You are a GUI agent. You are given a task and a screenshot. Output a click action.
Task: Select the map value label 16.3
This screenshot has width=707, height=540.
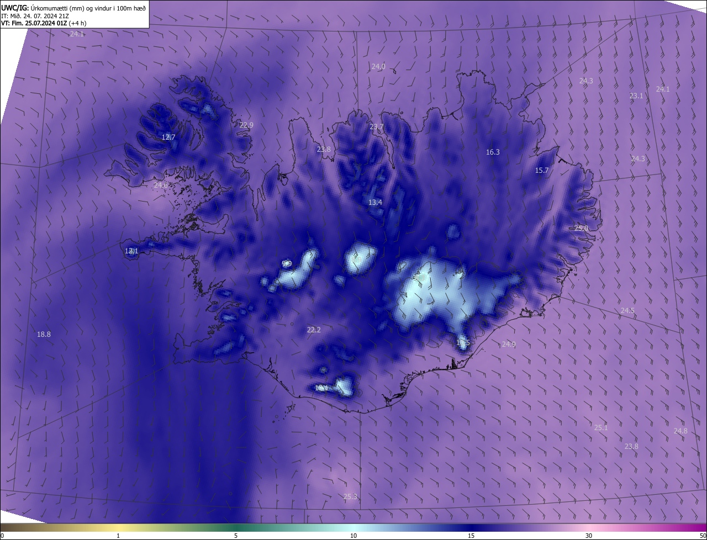pyautogui.click(x=493, y=152)
